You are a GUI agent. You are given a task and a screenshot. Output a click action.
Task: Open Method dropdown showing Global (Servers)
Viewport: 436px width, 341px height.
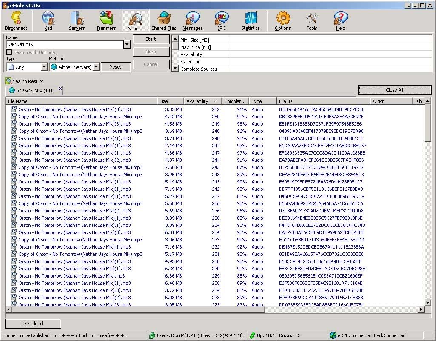click(96, 67)
